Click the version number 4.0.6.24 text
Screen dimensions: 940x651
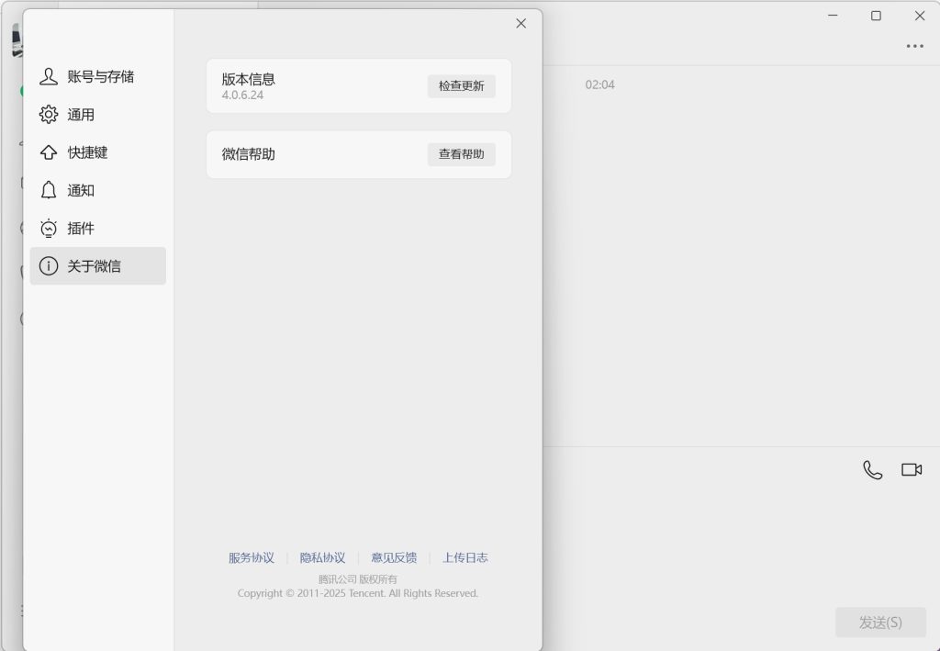coord(242,95)
